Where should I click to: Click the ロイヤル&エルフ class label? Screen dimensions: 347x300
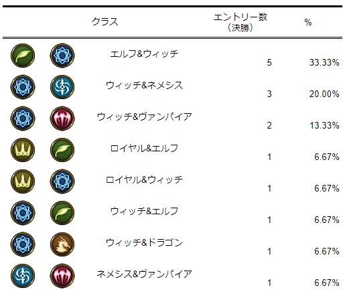144,148
